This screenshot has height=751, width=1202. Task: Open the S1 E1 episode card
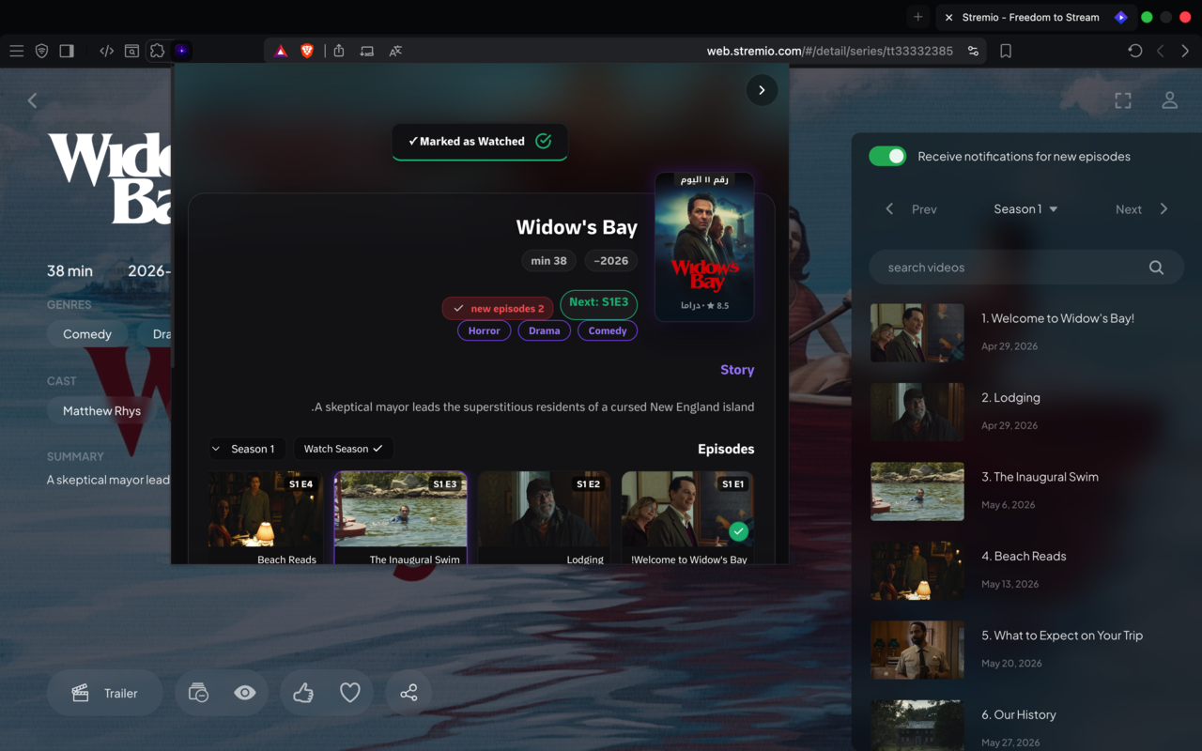tap(687, 517)
